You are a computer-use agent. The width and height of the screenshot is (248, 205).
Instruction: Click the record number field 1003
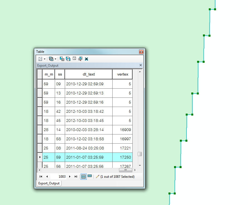click(58, 177)
